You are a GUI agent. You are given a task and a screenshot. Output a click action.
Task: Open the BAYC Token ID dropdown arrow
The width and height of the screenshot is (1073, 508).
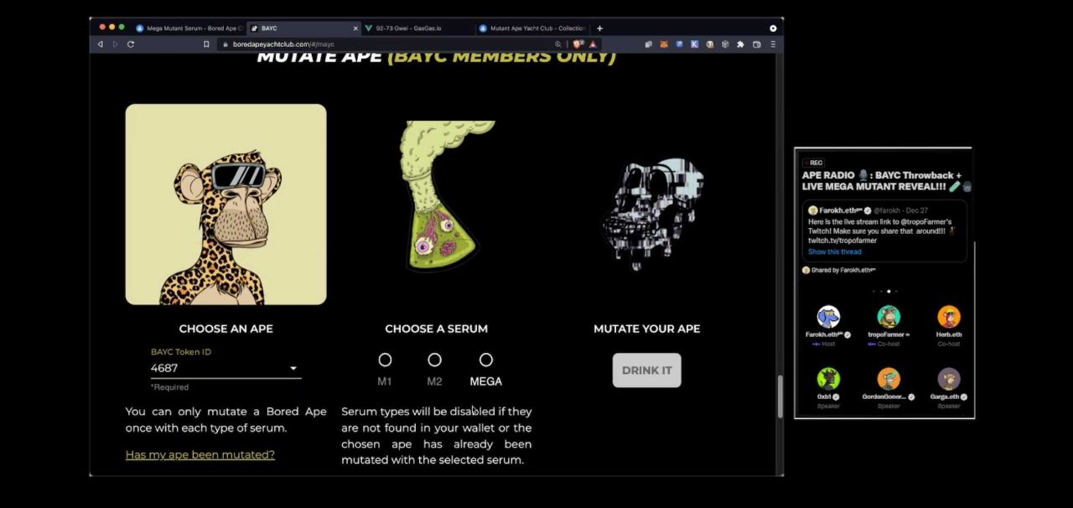[x=293, y=369]
